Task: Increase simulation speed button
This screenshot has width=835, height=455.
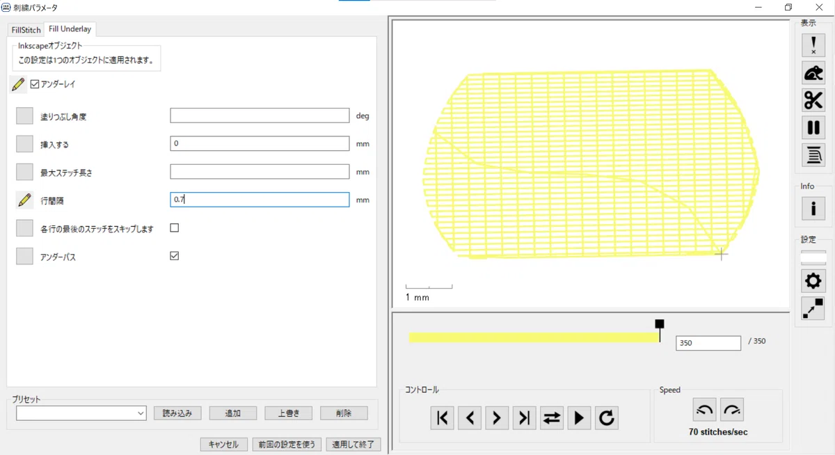Action: (732, 410)
